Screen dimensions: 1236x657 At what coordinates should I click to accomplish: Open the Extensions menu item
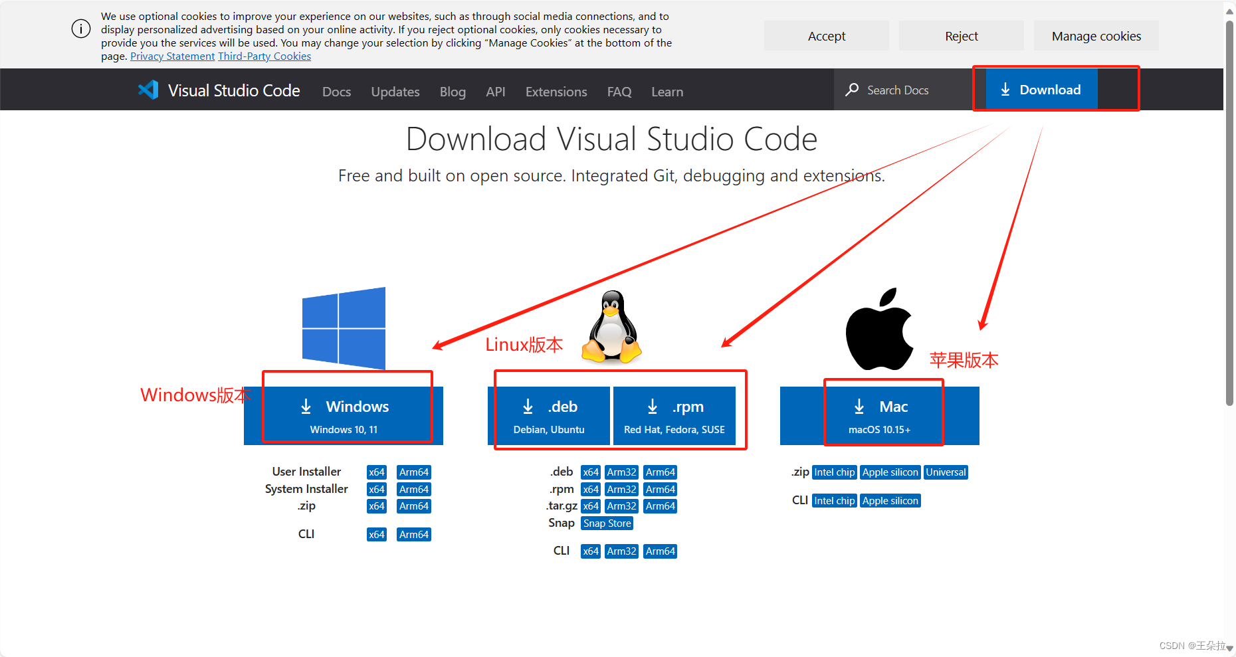pos(556,92)
